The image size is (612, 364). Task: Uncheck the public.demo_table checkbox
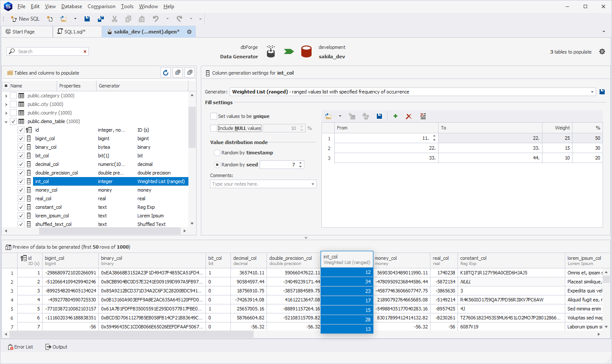(x=13, y=121)
